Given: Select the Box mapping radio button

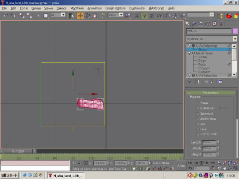Looking at the screenshot, I should point(198,124).
